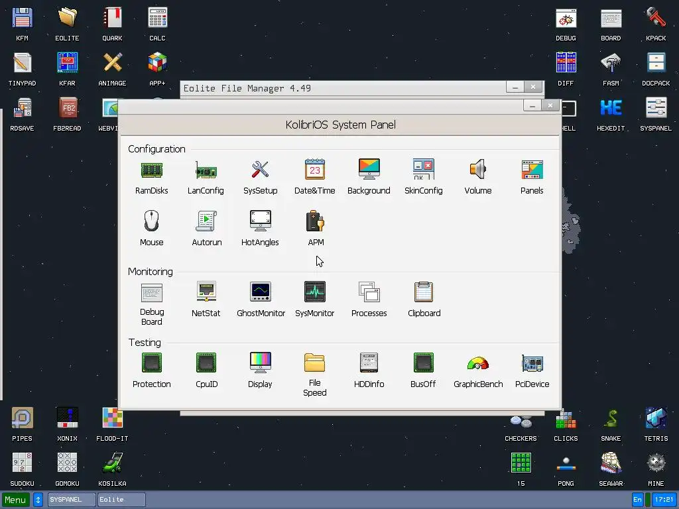
Task: Launch FASM from the desktop
Action: point(611,63)
